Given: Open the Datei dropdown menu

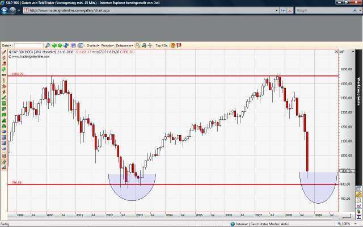Looking at the screenshot, I should coord(6,45).
